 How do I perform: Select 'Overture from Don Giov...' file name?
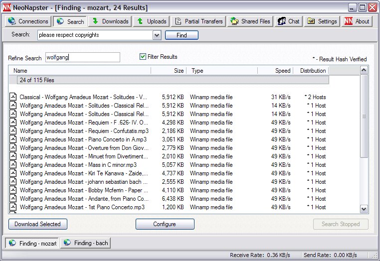pyautogui.click(x=84, y=148)
